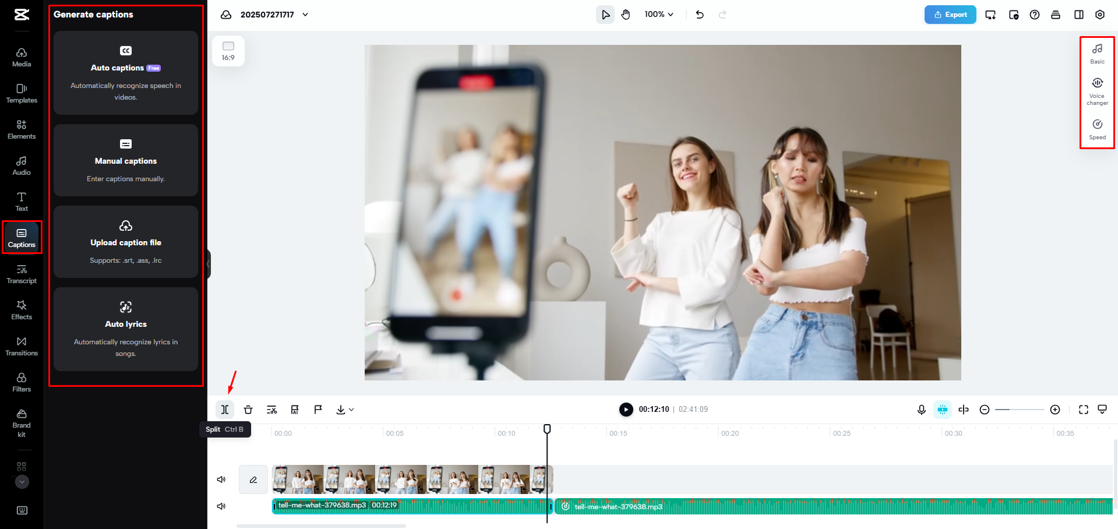Image resolution: width=1118 pixels, height=529 pixels.
Task: Click the Split tool in timeline toolbar
Action: coord(225,410)
